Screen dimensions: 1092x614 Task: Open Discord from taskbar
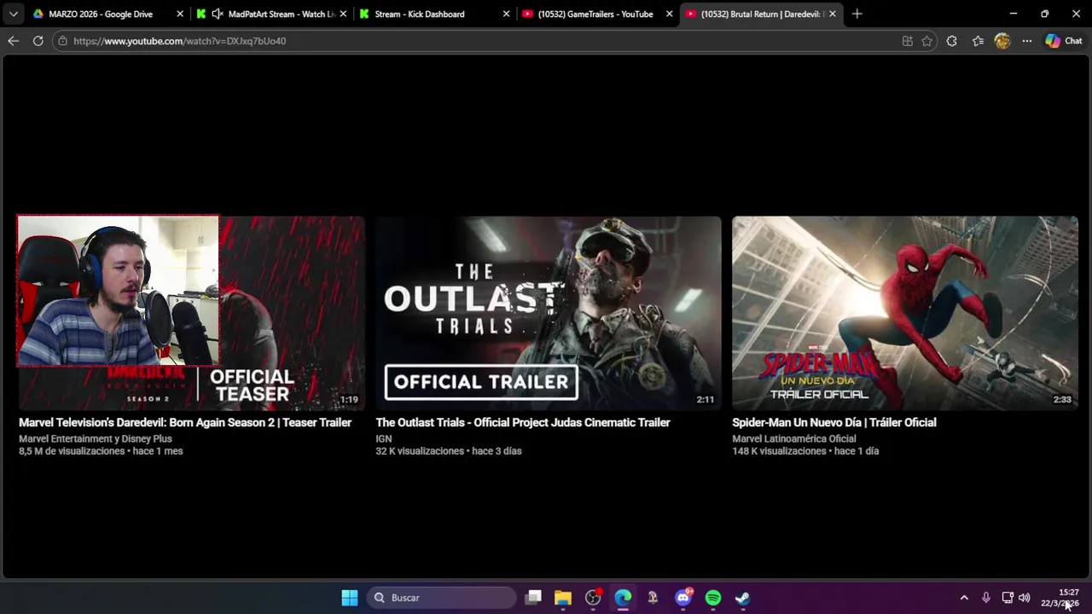(x=683, y=598)
